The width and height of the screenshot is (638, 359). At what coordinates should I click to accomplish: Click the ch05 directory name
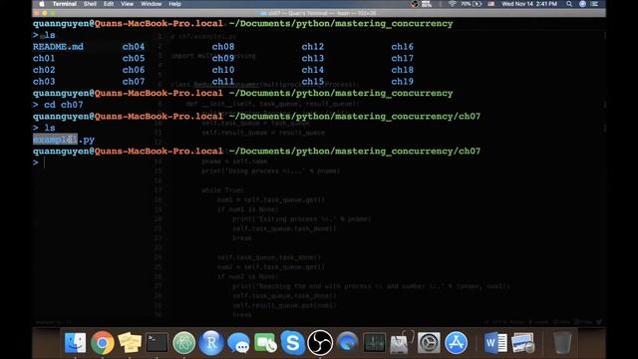pyautogui.click(x=134, y=58)
